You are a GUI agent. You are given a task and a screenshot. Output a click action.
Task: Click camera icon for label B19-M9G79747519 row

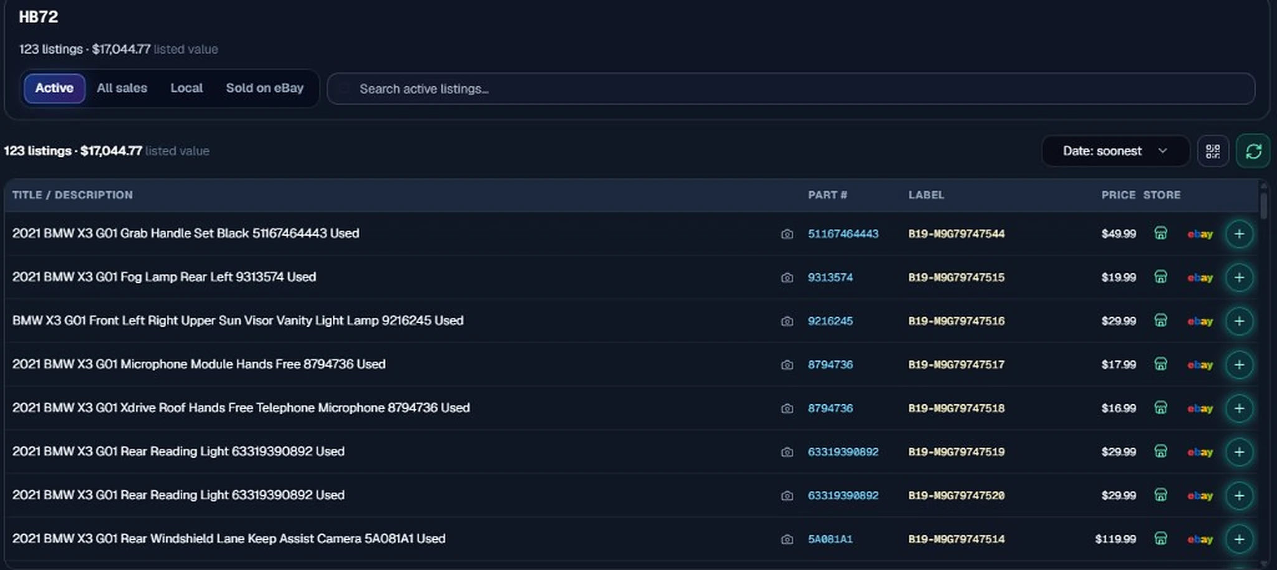(787, 452)
